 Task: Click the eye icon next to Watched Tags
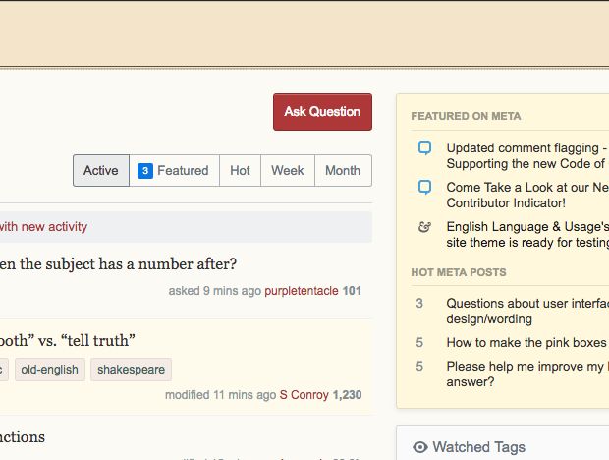pyautogui.click(x=419, y=447)
